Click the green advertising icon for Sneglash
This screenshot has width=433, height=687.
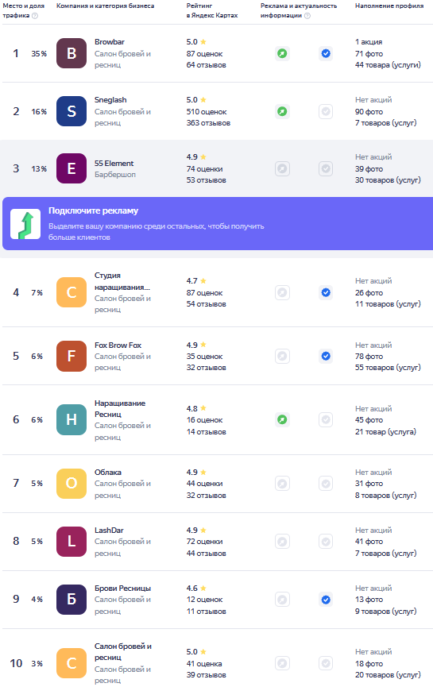pos(282,111)
